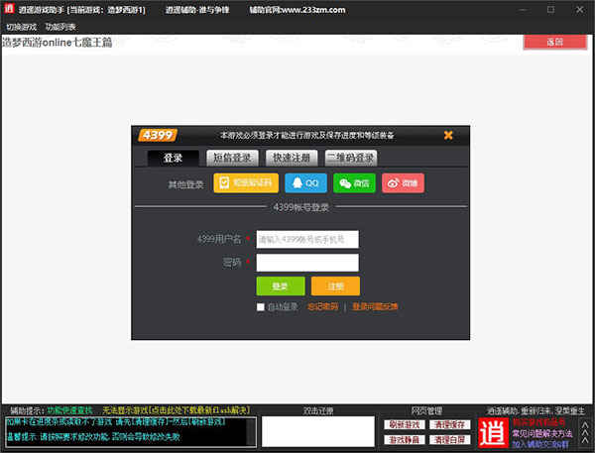
Task: Click the 4399帐号登录 heading text
Action: (300, 207)
